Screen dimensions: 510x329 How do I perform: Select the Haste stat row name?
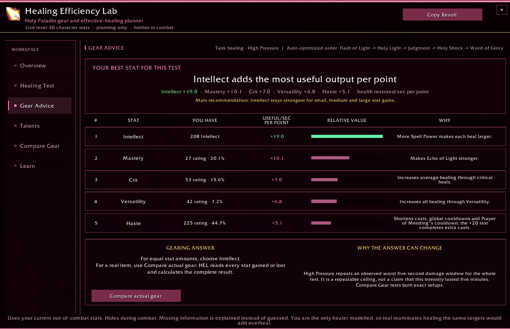134,223
